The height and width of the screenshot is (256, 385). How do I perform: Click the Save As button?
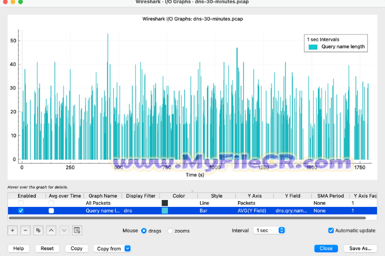coord(360,249)
